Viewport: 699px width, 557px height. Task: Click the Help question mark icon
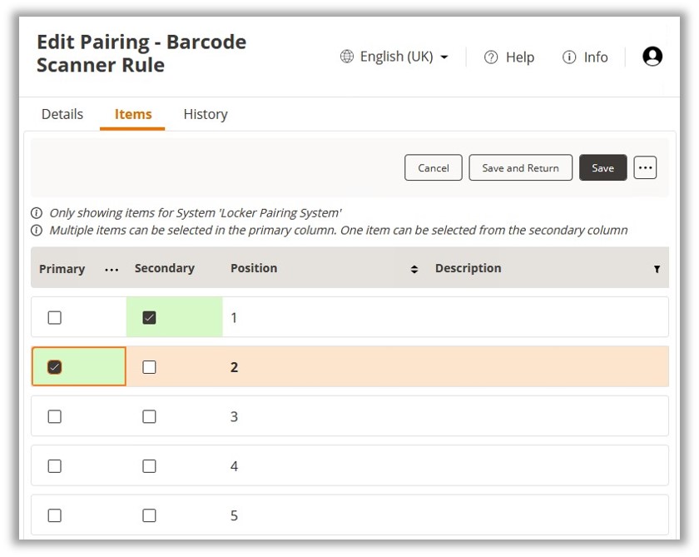point(491,57)
